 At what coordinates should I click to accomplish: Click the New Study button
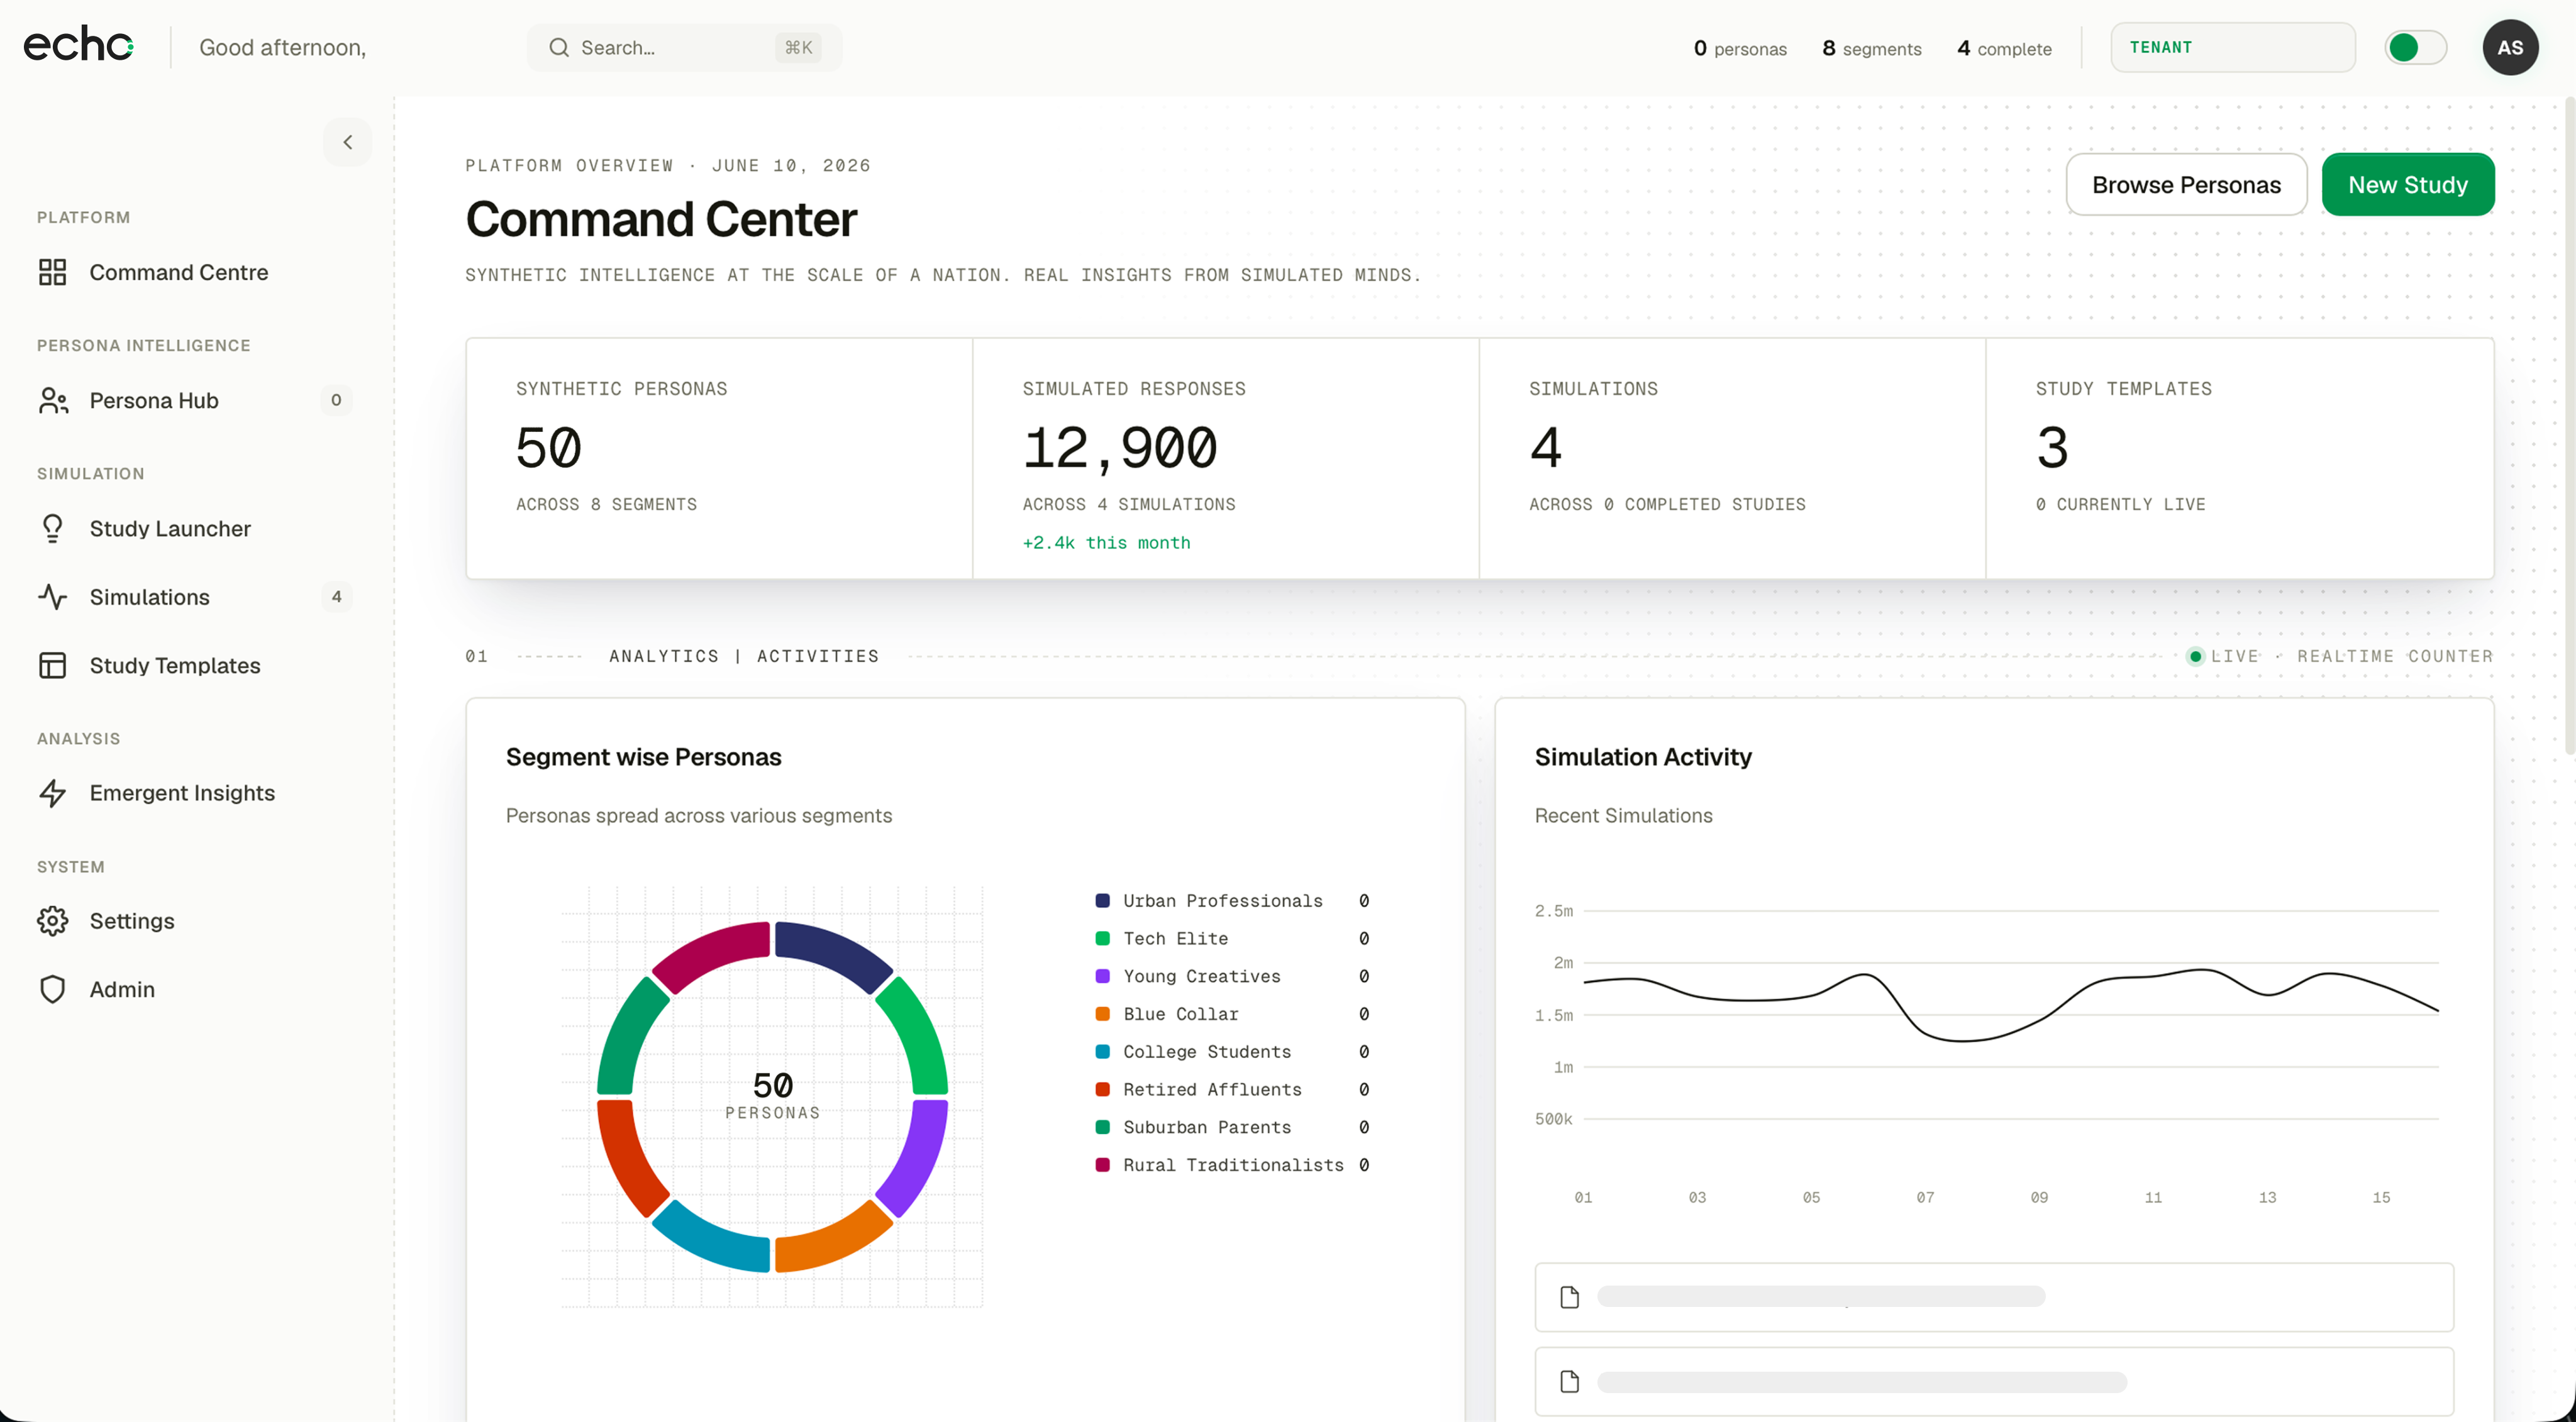(x=2407, y=185)
